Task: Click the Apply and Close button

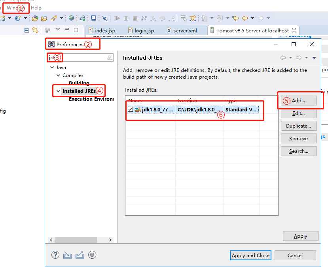Action: [250, 255]
